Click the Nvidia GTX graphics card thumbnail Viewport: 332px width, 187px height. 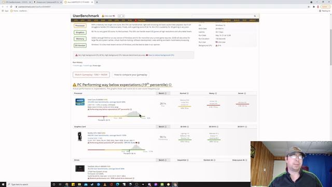pos(79,136)
